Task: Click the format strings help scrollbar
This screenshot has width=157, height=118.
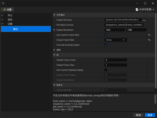Action: (x=155, y=99)
